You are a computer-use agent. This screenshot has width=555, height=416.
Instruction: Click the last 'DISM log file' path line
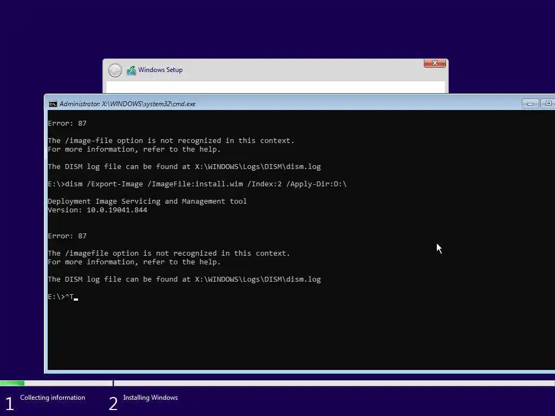coord(184,279)
